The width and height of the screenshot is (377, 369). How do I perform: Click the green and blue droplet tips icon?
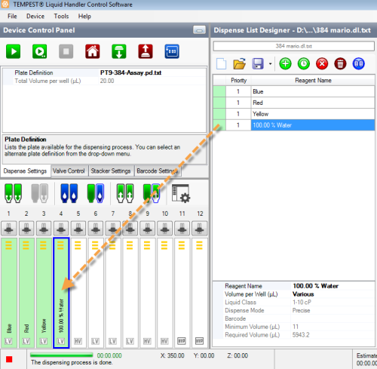coord(96,193)
